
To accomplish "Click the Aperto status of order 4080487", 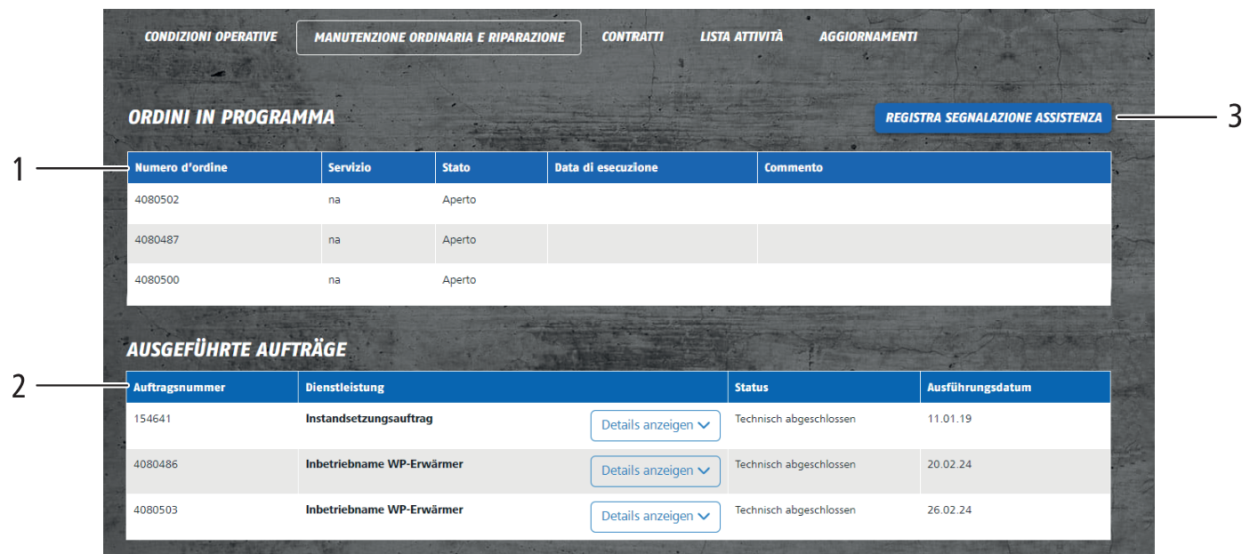I will [x=459, y=240].
